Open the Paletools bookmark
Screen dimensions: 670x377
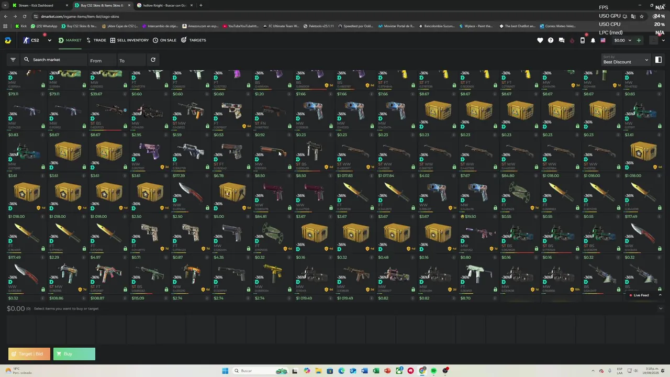coord(318,26)
